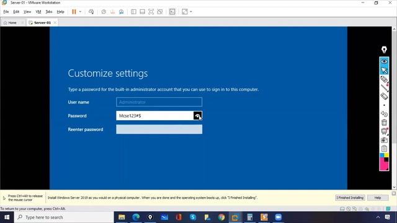The height and width of the screenshot is (223, 397).
Task: Close the Server-01 tab
Action: click(x=55, y=22)
